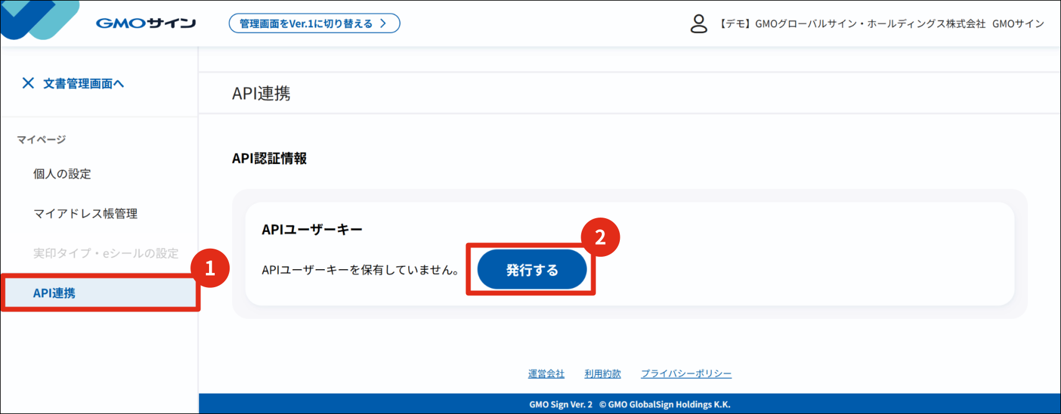Click the API連携 page heading
1061x414 pixels.
(x=261, y=93)
